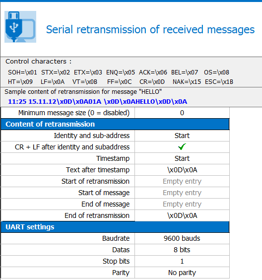Select the UART settings section header
The width and height of the screenshot is (262, 280).
[x=115, y=227]
